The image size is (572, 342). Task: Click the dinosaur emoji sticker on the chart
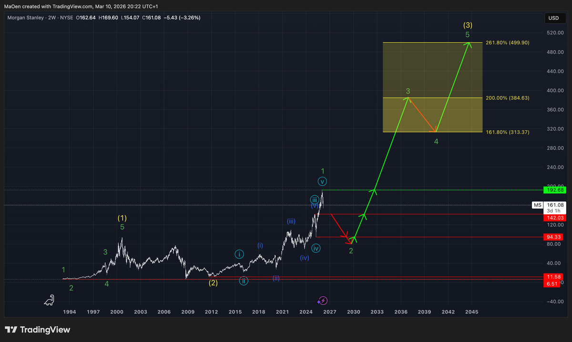point(48,300)
